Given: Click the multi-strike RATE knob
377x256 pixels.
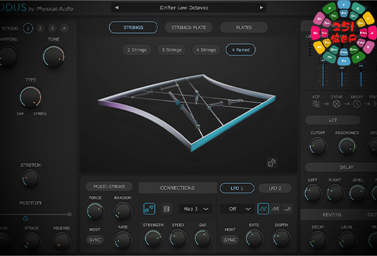Looking at the screenshot, I should pyautogui.click(x=123, y=240).
